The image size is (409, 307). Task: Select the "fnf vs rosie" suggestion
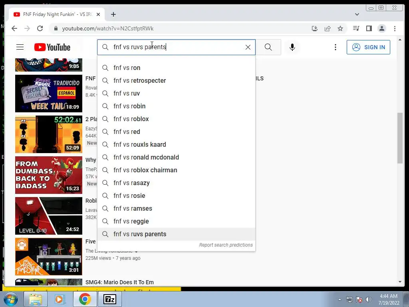[176, 195]
